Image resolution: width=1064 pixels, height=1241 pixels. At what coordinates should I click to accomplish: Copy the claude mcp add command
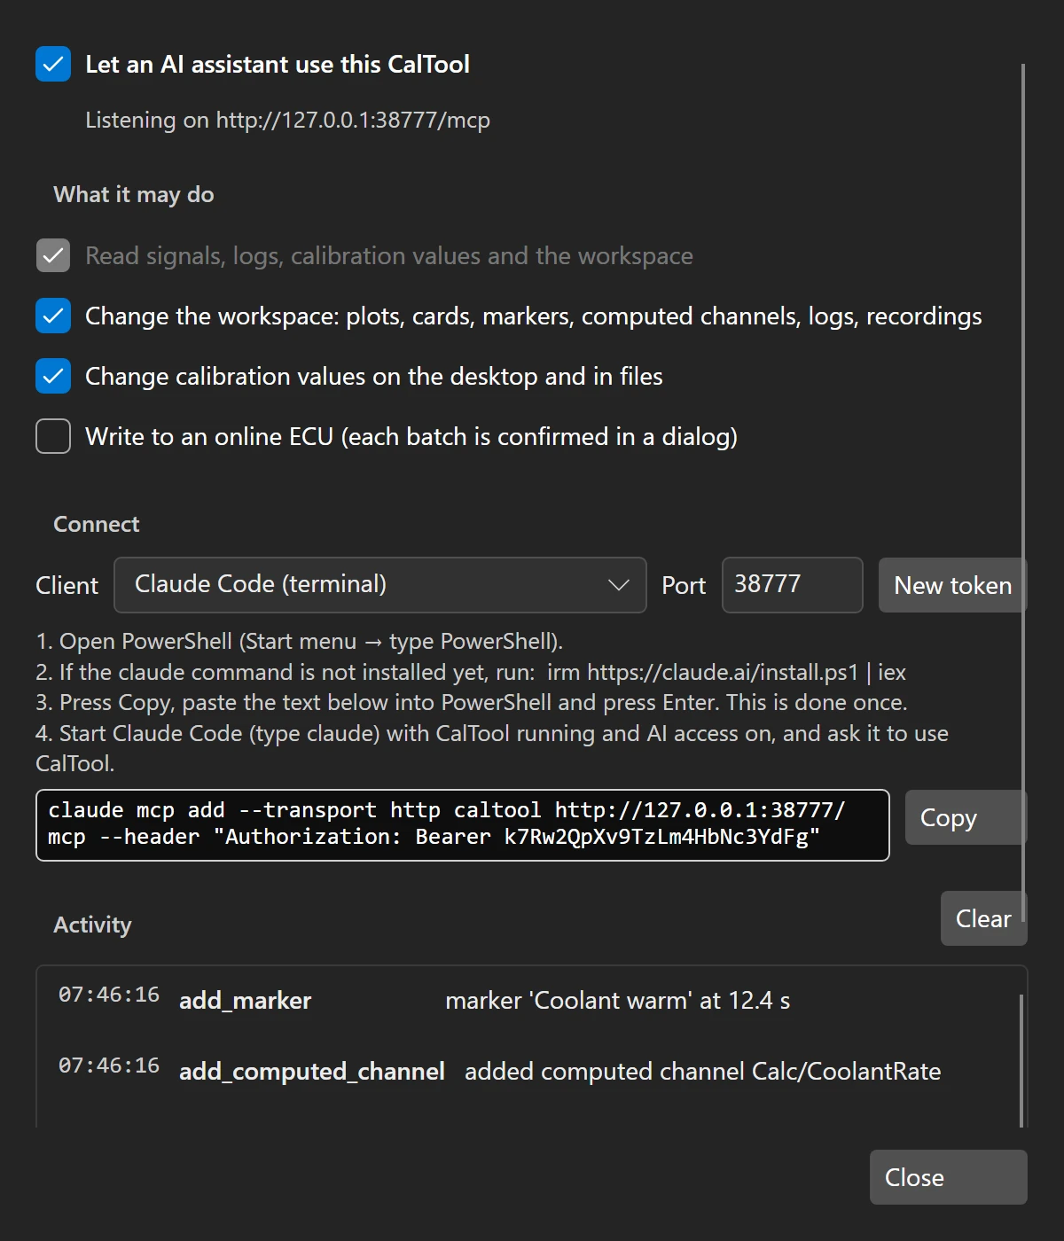pyautogui.click(x=966, y=817)
